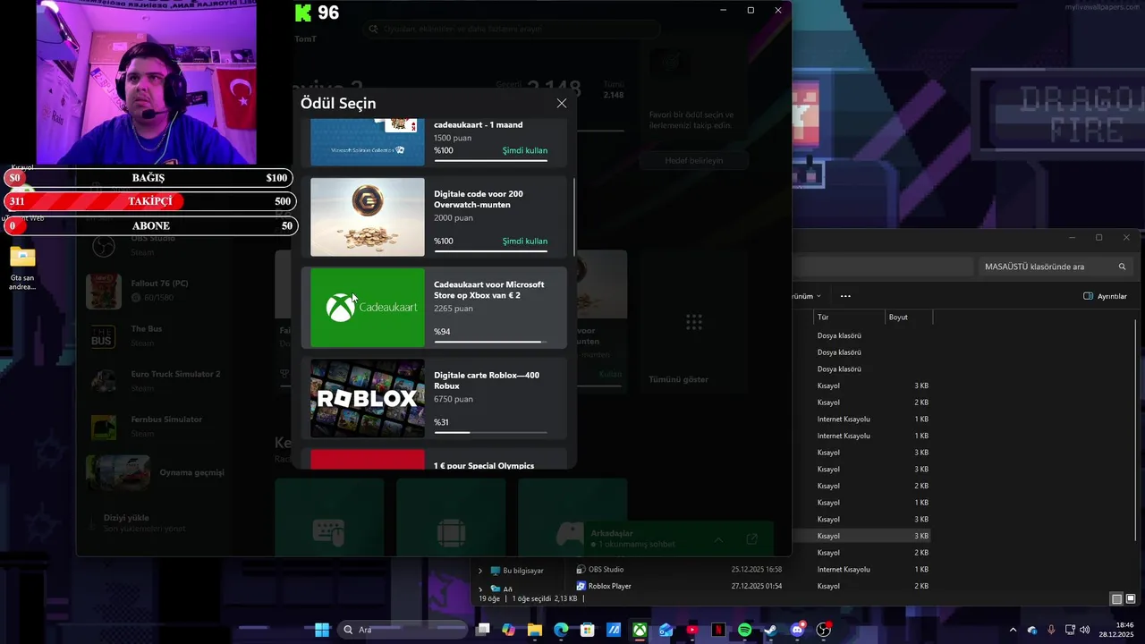Switch File Explorer to details view icon
Viewport: 1145px width, 644px height.
pyautogui.click(x=1116, y=598)
